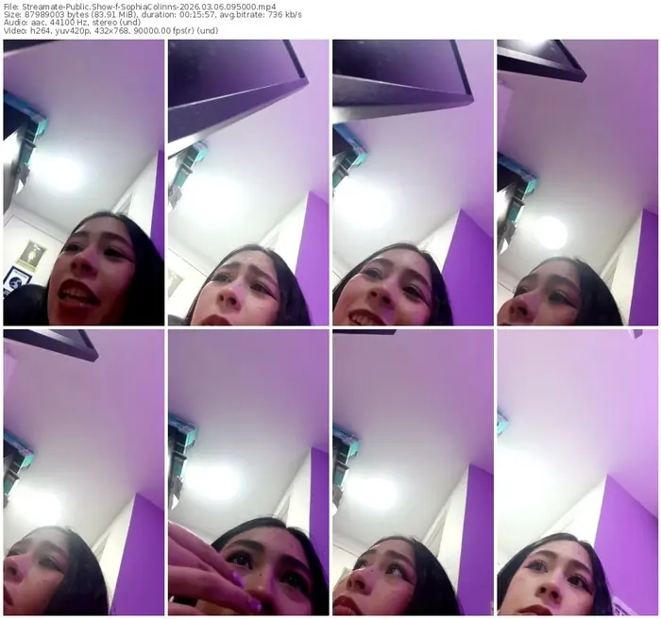661x619 pixels.
Task: Click the third bottom-row thumbnail frame
Action: coord(413,472)
